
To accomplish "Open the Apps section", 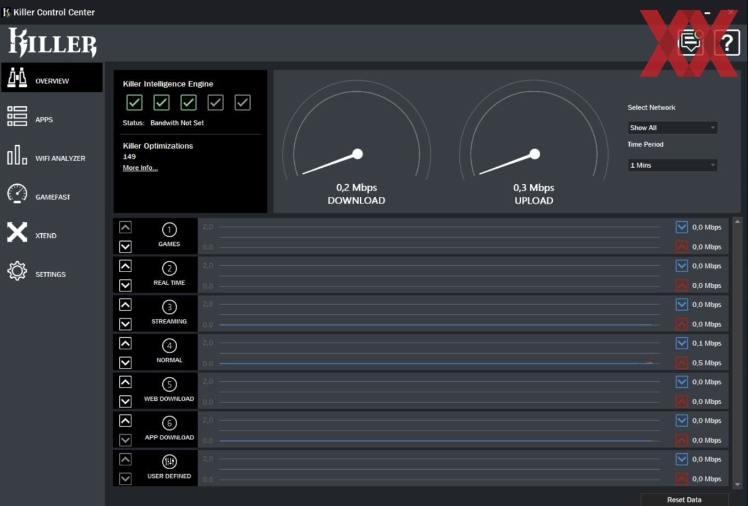I will (x=52, y=117).
